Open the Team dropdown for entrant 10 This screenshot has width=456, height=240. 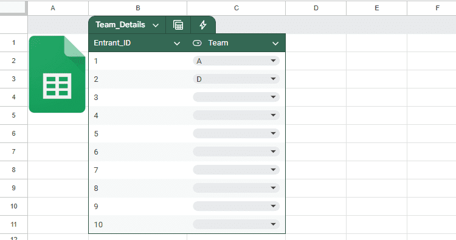[x=236, y=224]
